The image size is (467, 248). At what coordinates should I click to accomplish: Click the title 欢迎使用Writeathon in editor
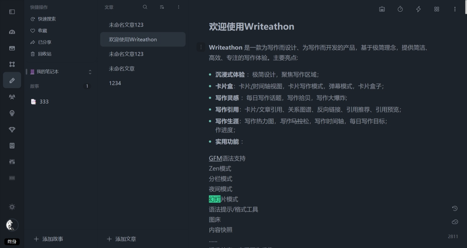[251, 27]
